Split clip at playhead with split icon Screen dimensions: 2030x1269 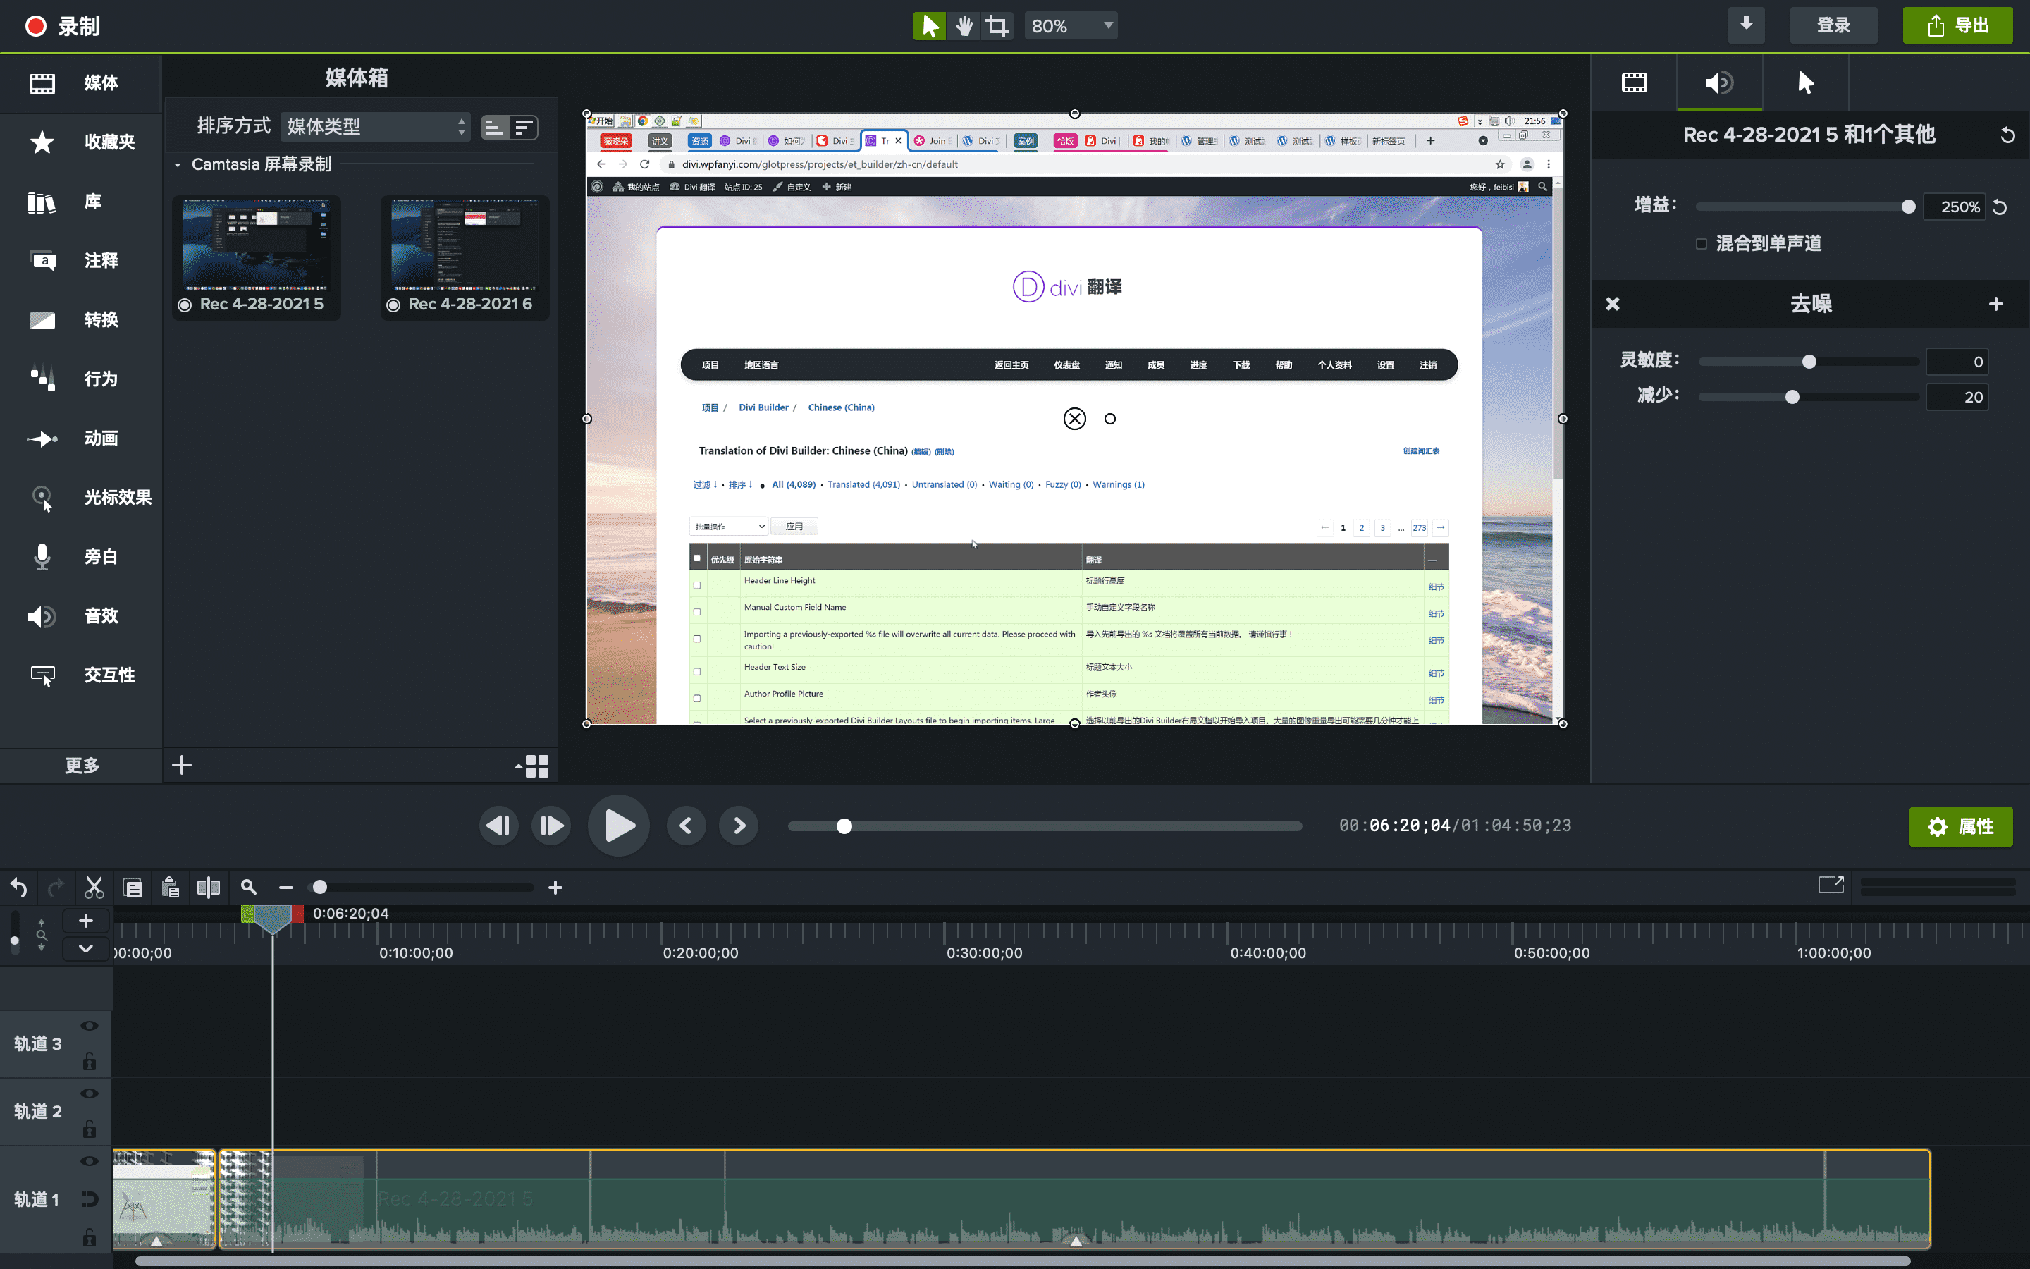pos(208,887)
